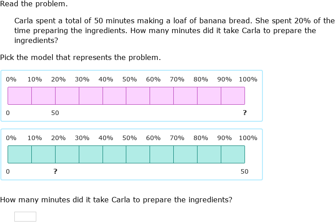Image resolution: width=335 pixels, height=222 pixels.
Task: Click the 70% label above the pink bar
Action: (177, 79)
